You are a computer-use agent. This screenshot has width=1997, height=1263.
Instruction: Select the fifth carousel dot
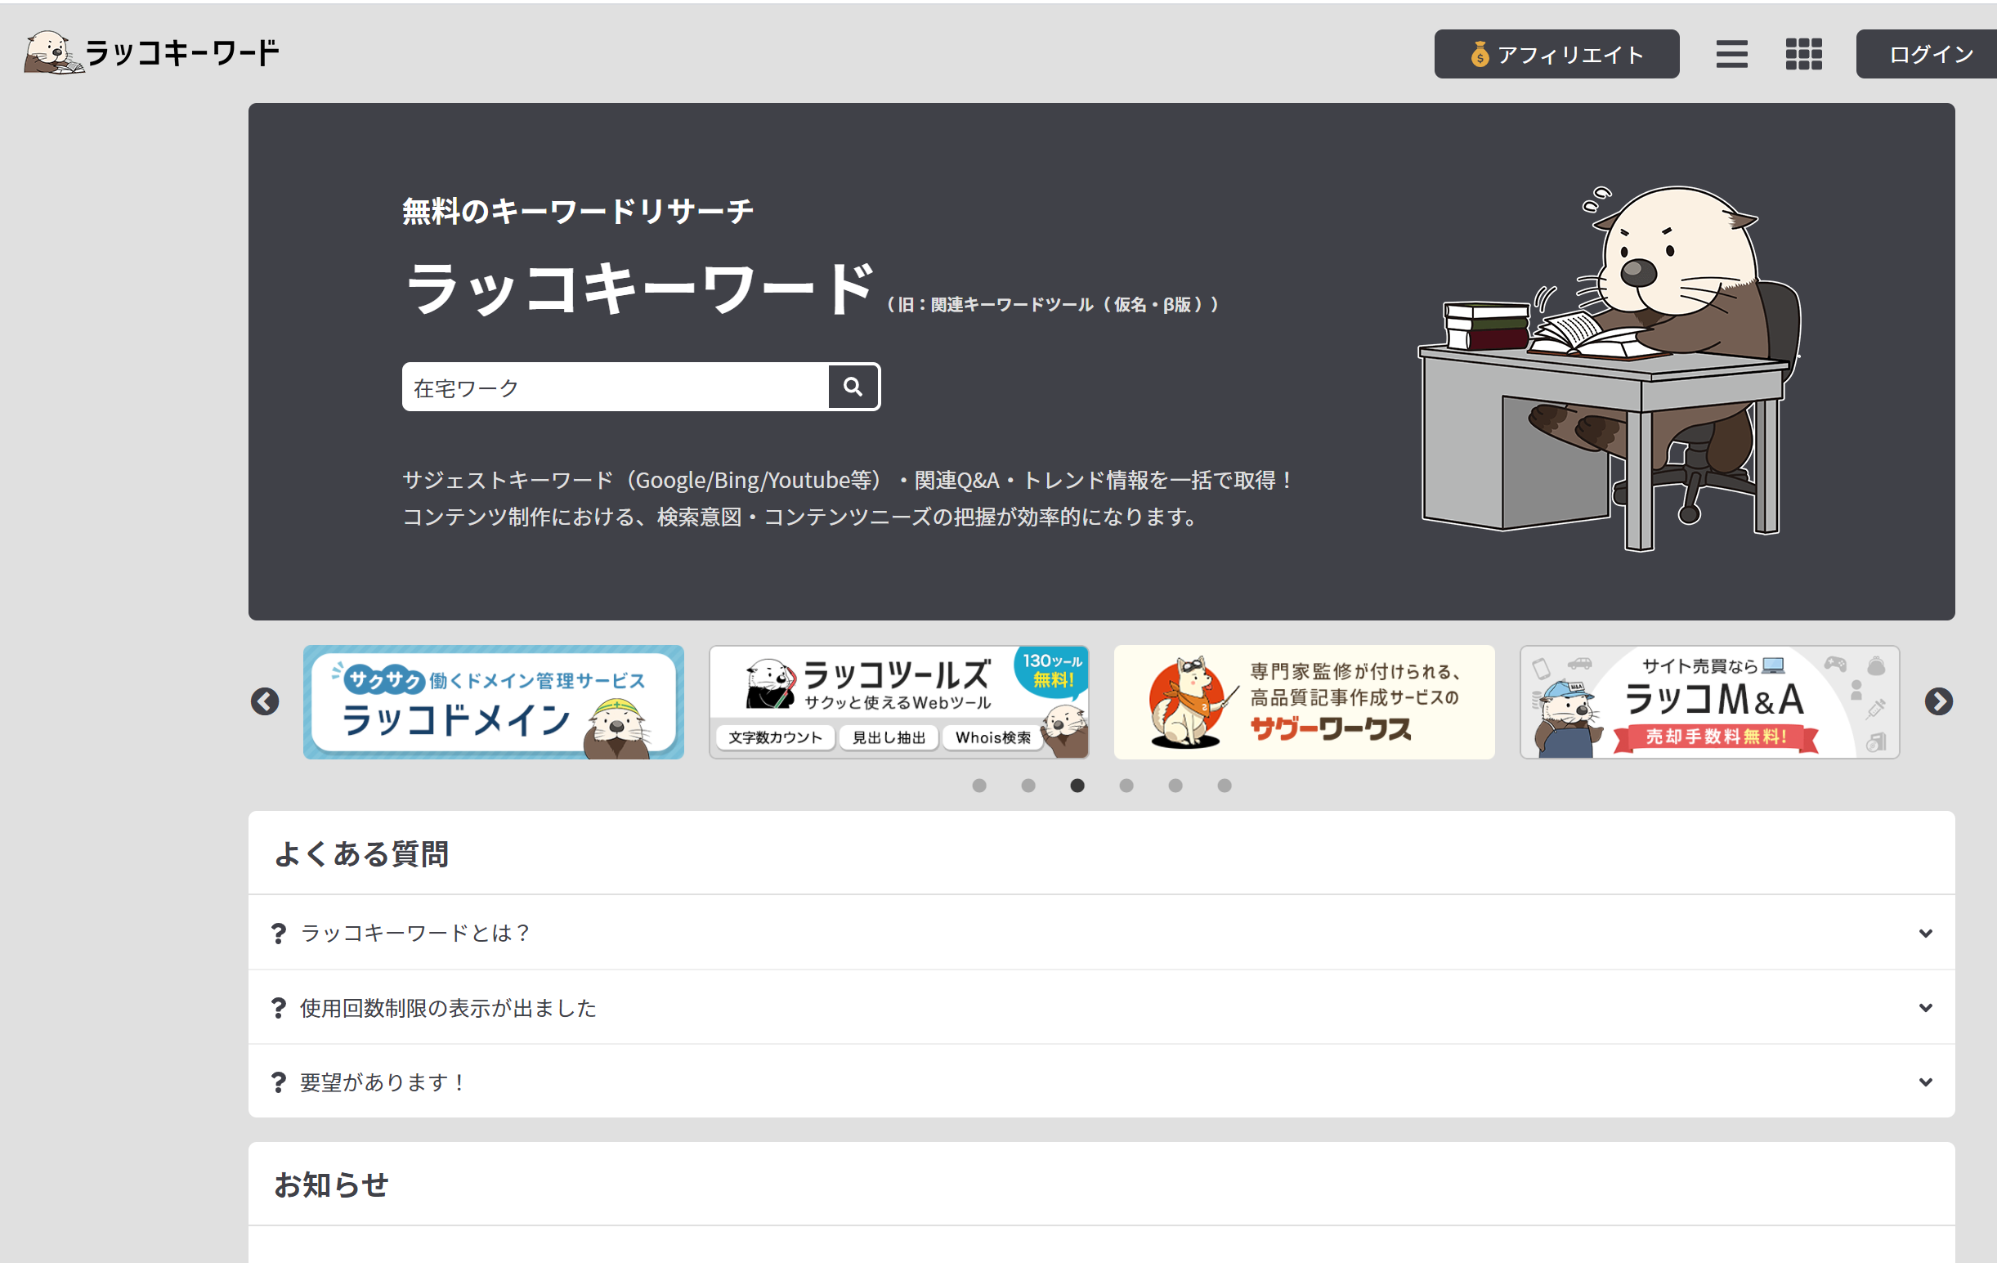tap(1175, 786)
